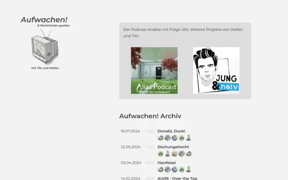Open the A!459 - Over the Top episode
Screen dimensions: 288x180
pos(177,178)
